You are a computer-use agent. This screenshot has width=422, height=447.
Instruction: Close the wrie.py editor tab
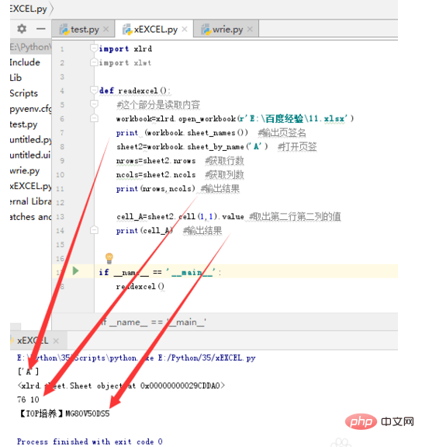click(x=250, y=29)
